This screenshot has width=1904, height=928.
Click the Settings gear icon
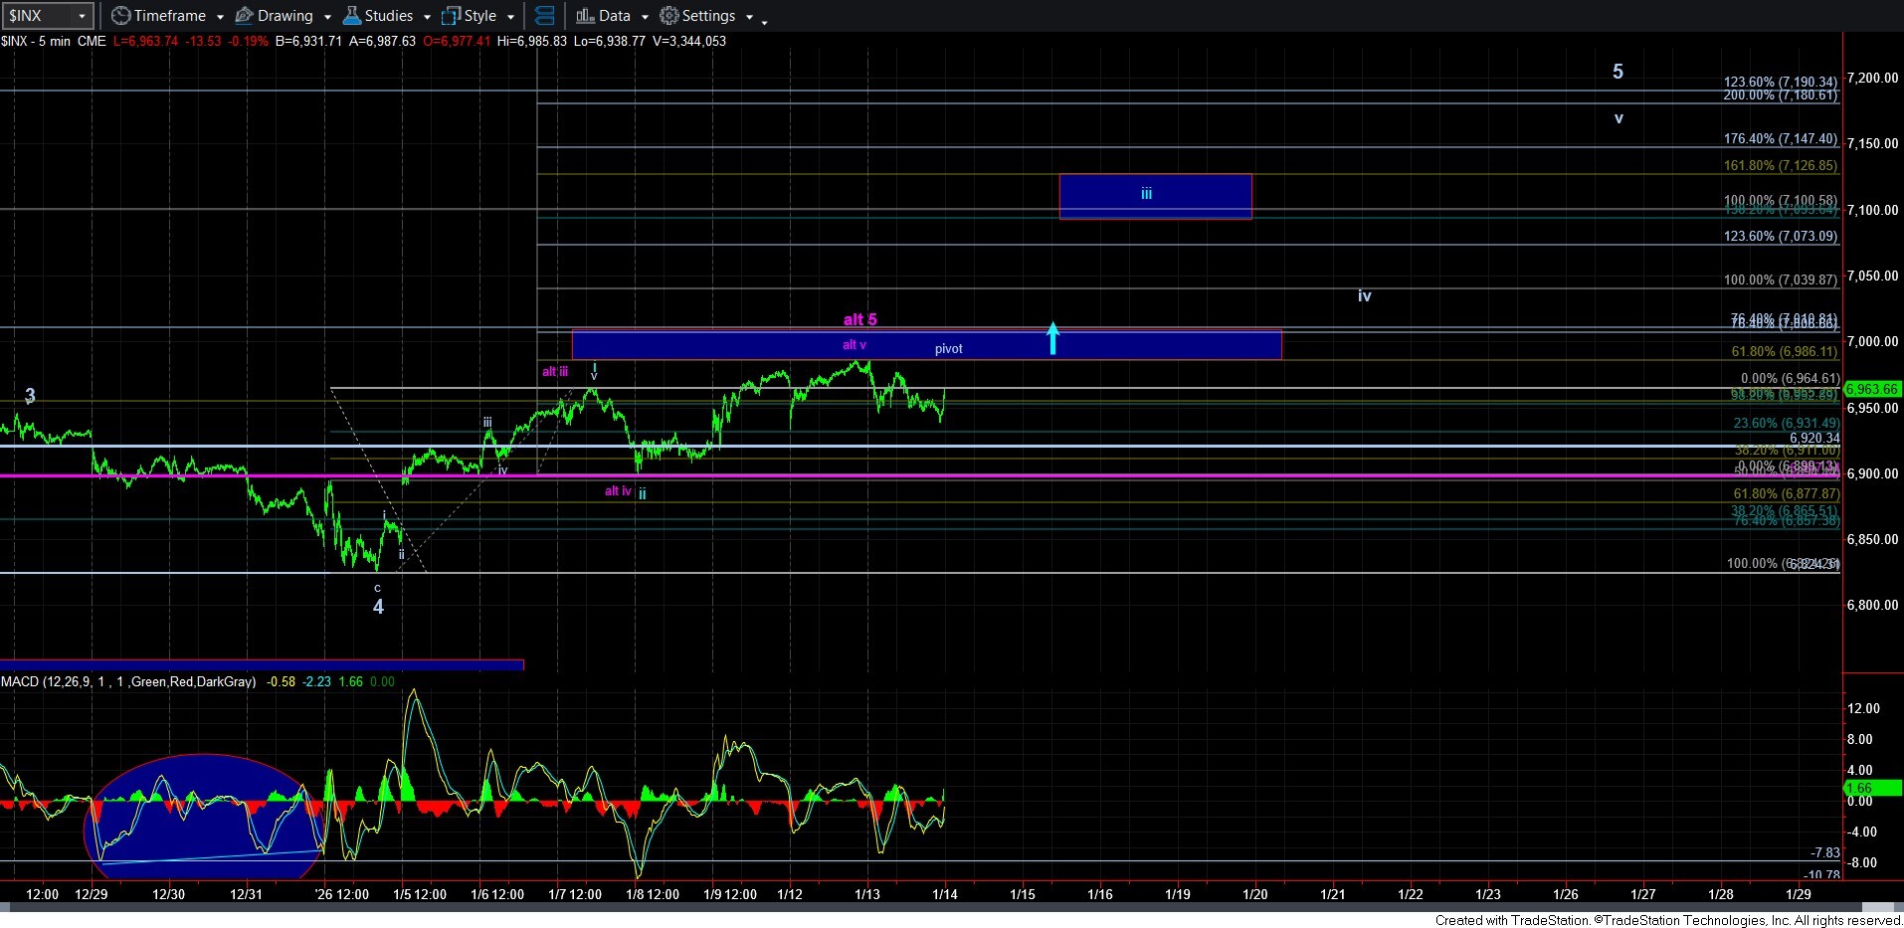[x=669, y=16]
